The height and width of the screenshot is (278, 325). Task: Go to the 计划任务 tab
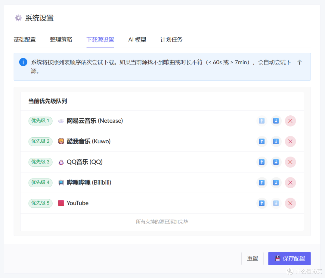[x=172, y=39]
